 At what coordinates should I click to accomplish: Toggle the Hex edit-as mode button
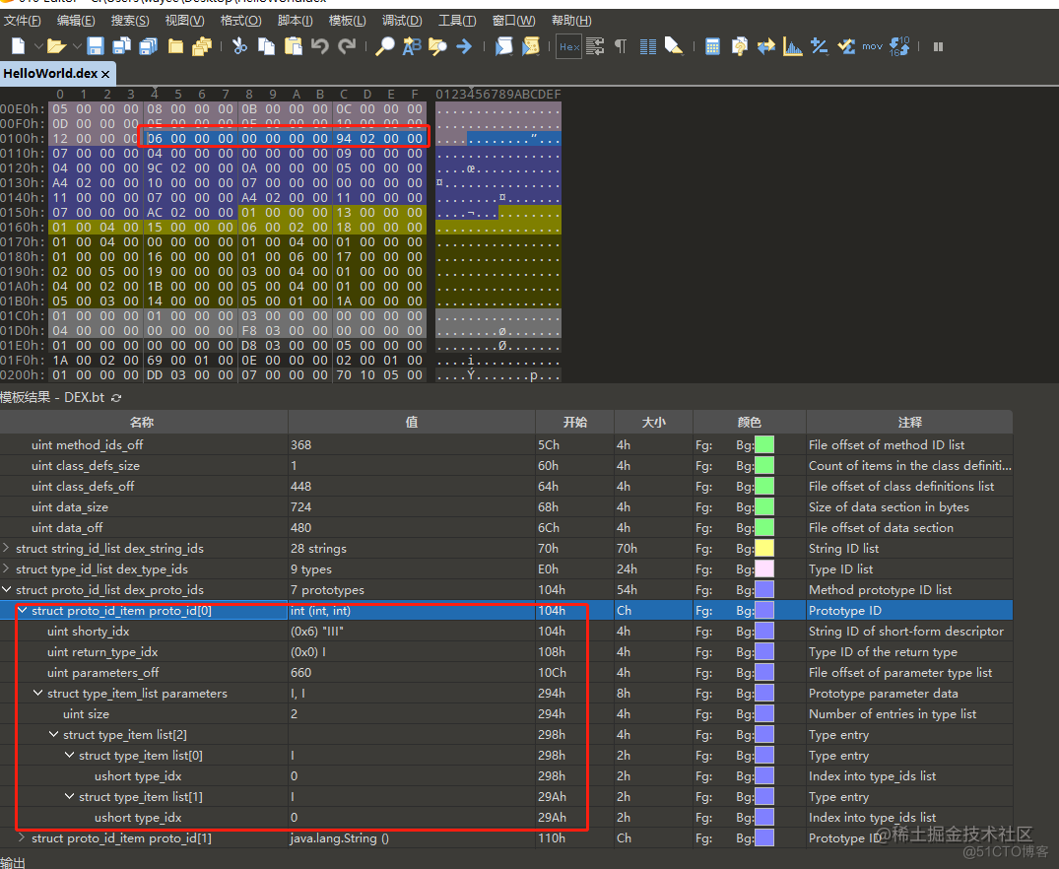[x=569, y=46]
